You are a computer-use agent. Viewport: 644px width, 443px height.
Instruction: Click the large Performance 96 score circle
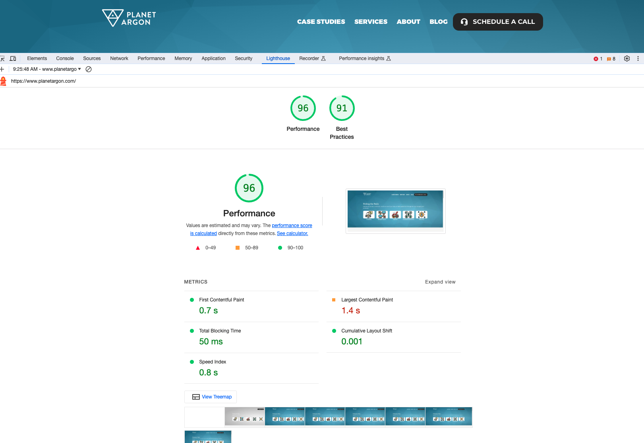pos(249,188)
